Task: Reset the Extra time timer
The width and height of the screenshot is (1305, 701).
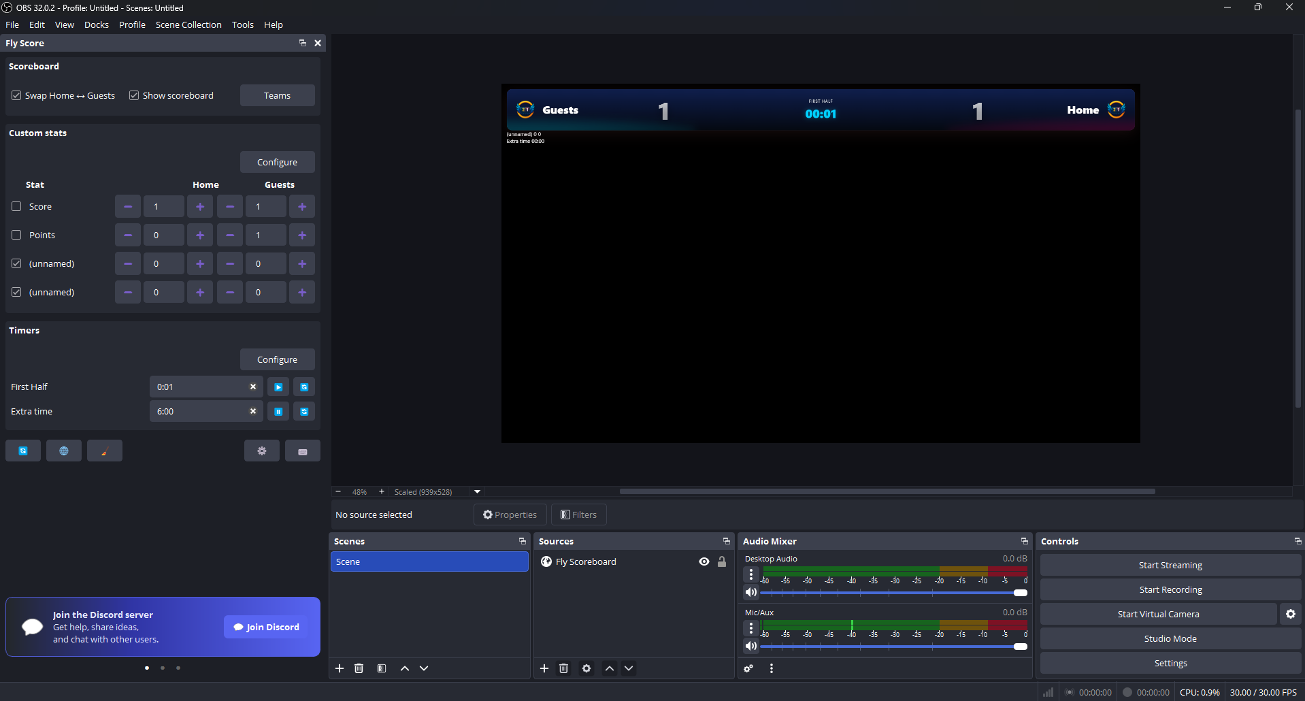Action: 304,412
